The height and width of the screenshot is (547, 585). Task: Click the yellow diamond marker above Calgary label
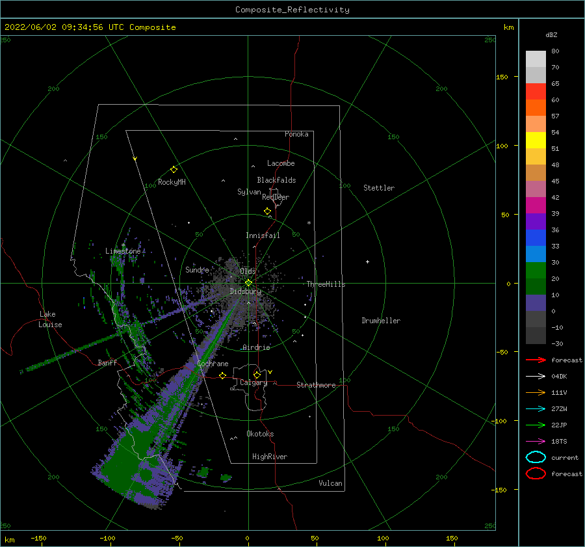(257, 375)
